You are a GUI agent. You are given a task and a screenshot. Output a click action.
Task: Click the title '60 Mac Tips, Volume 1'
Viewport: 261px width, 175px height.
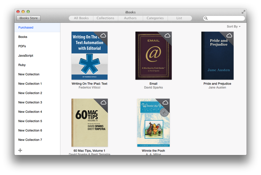[89, 150]
